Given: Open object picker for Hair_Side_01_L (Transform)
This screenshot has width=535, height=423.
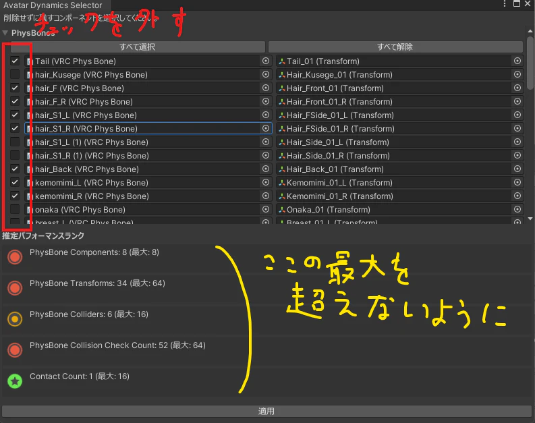Looking at the screenshot, I should click(x=517, y=142).
